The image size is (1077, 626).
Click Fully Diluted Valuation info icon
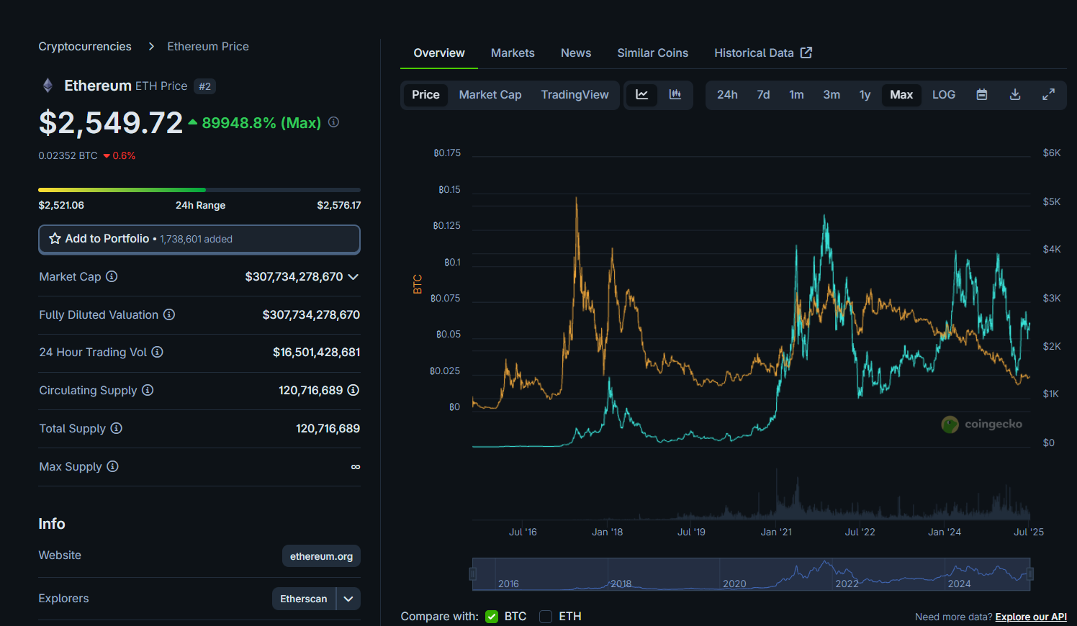(x=169, y=314)
